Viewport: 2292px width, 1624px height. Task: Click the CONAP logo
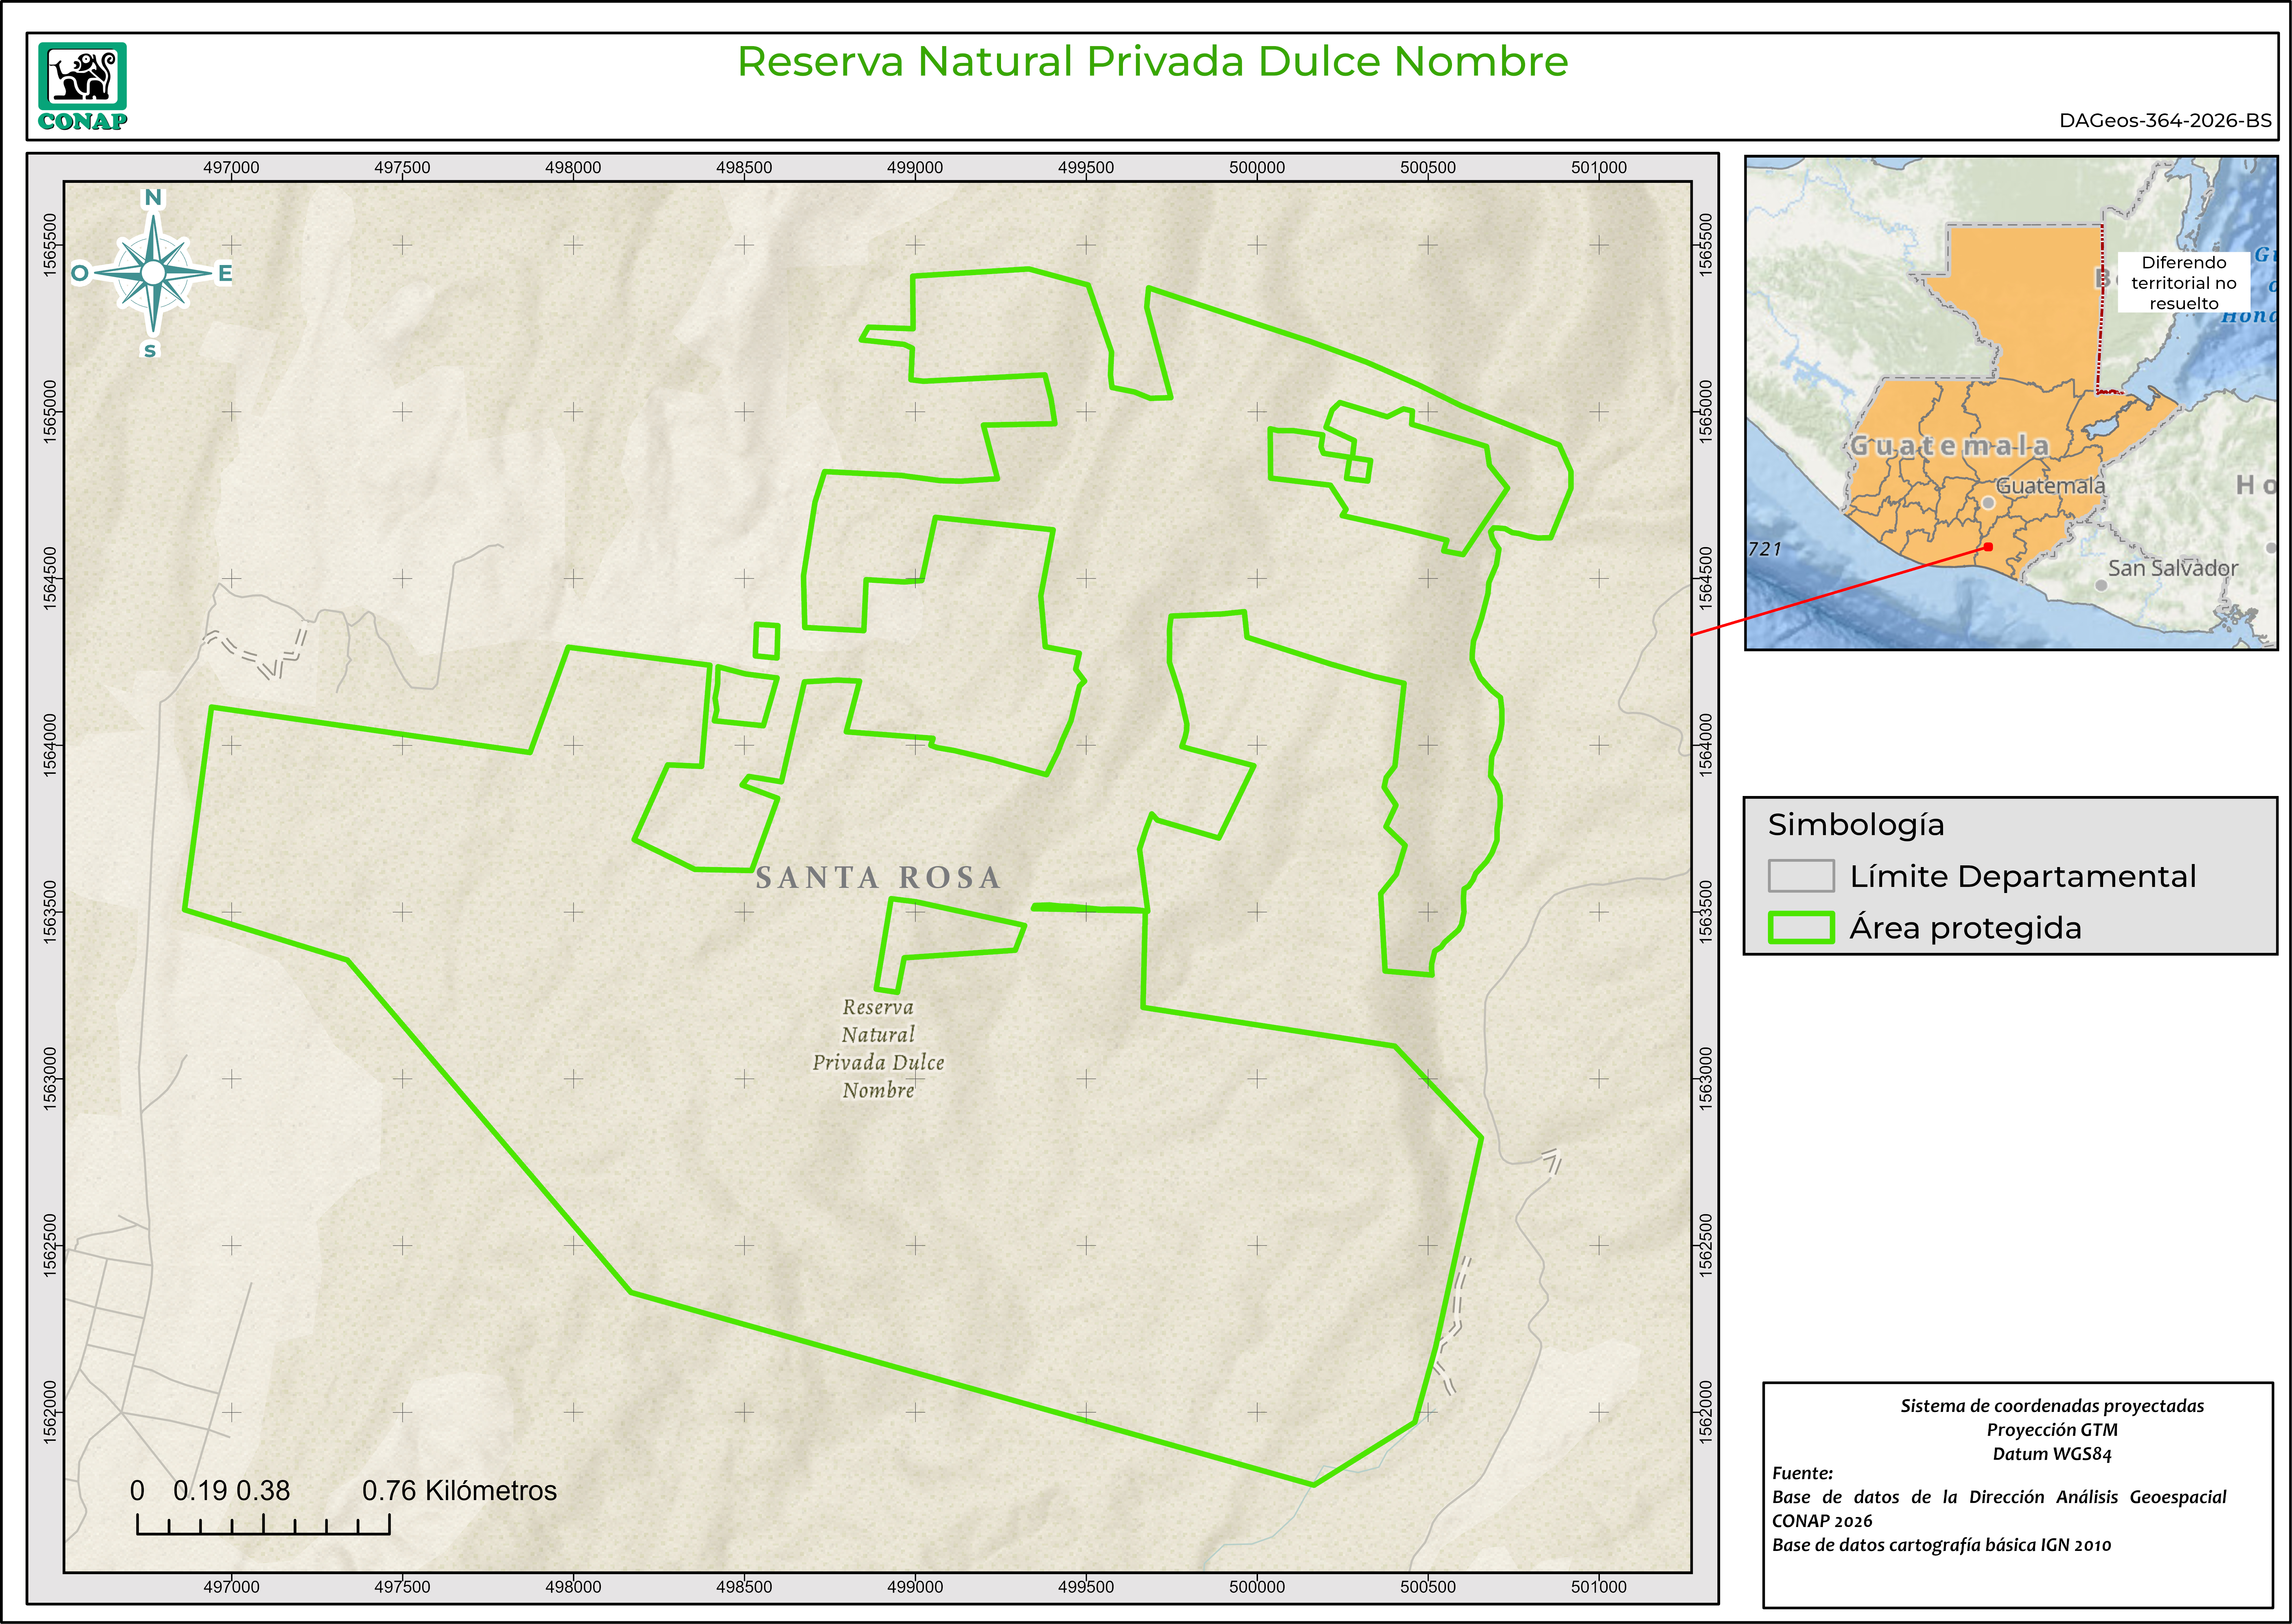[83, 86]
